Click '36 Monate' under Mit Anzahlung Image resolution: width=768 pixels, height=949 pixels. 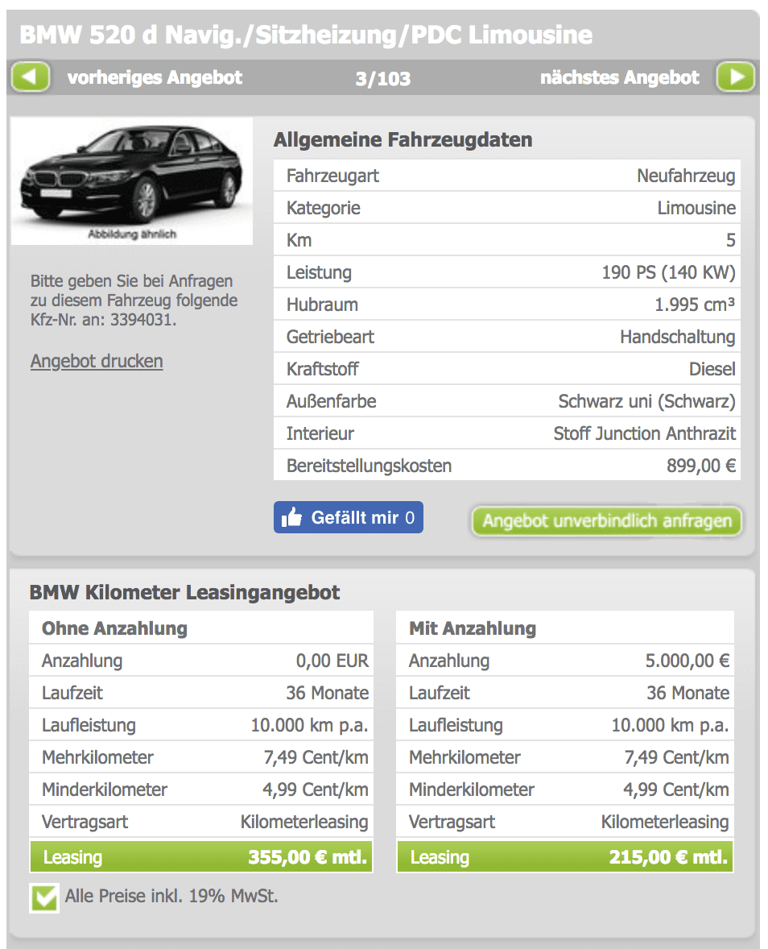tap(687, 693)
